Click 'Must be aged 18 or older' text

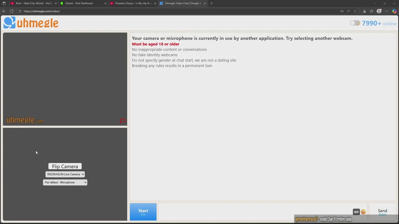156,44
